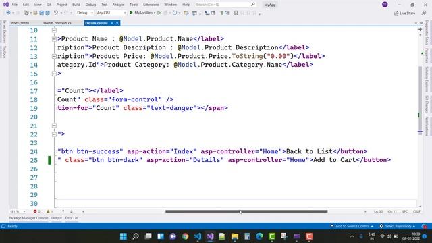Open File Explorer from taskbar
432x243 pixels.
235,236
